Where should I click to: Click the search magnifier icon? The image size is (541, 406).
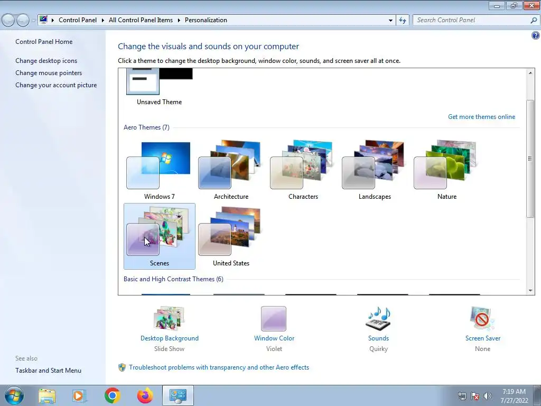click(x=534, y=21)
